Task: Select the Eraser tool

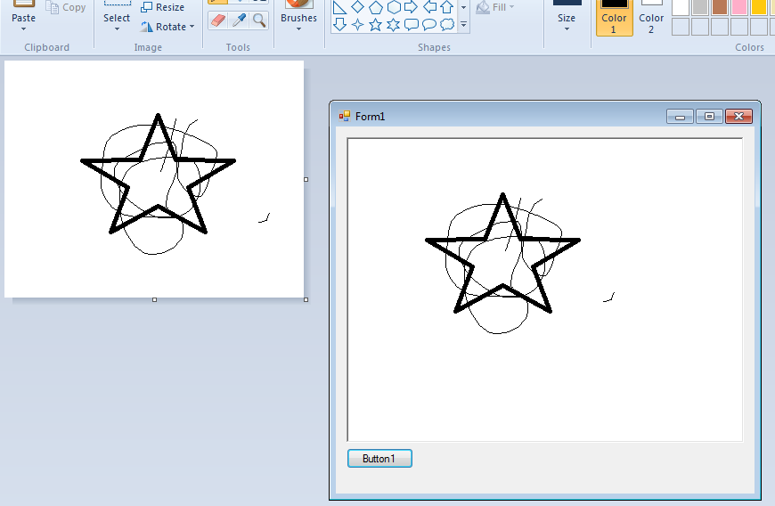Action: 218,20
